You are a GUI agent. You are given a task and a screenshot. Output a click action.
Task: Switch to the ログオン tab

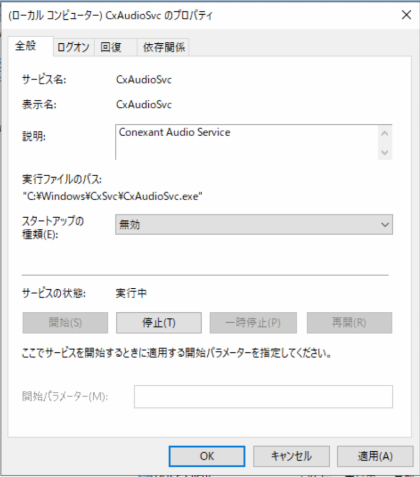coord(73,47)
